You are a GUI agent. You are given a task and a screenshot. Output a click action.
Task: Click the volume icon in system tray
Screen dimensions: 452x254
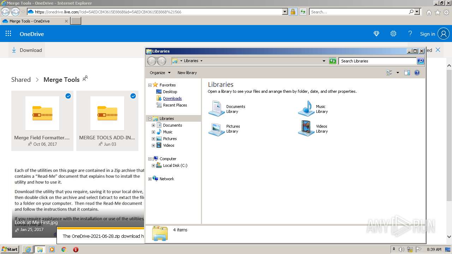[x=402, y=249]
